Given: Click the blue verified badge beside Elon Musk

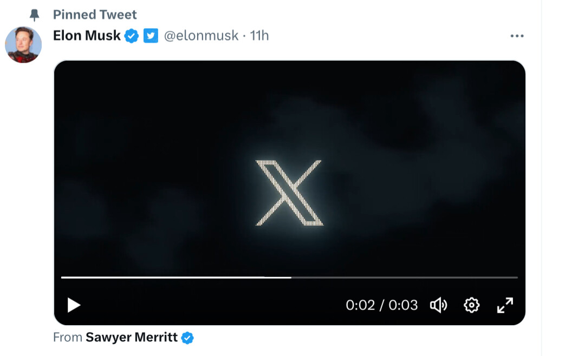Looking at the screenshot, I should (x=132, y=36).
